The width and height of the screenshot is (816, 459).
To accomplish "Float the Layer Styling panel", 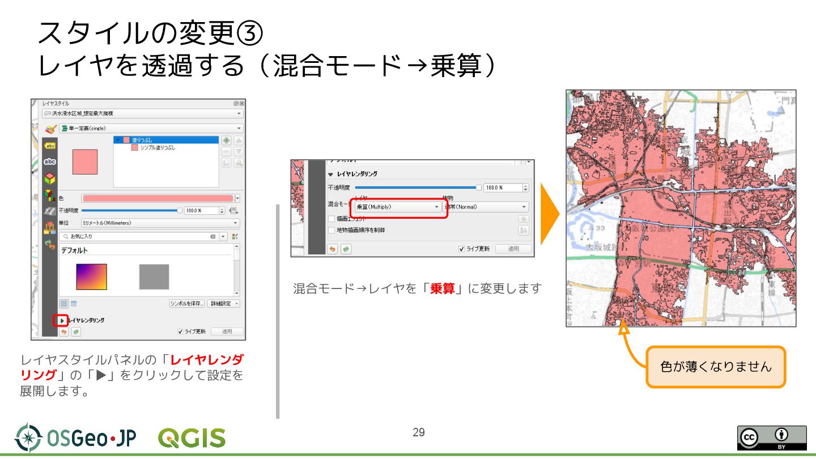I will tap(236, 104).
